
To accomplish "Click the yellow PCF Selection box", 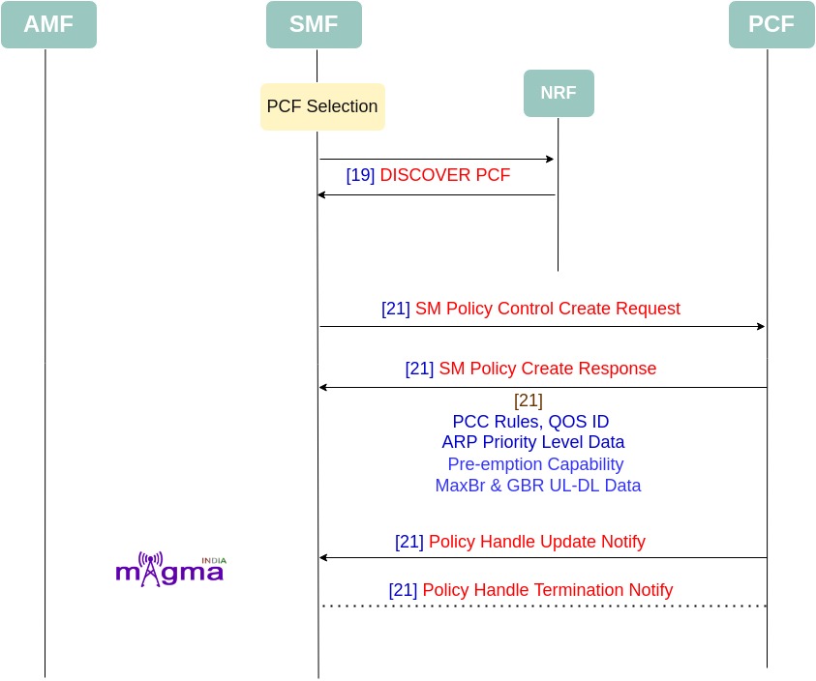I will pos(322,106).
